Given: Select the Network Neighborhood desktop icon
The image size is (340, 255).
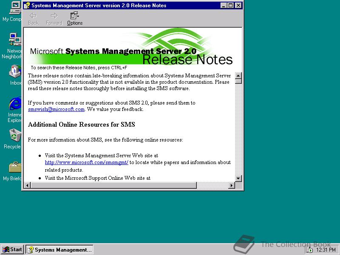Looking at the screenshot, I should point(12,46).
